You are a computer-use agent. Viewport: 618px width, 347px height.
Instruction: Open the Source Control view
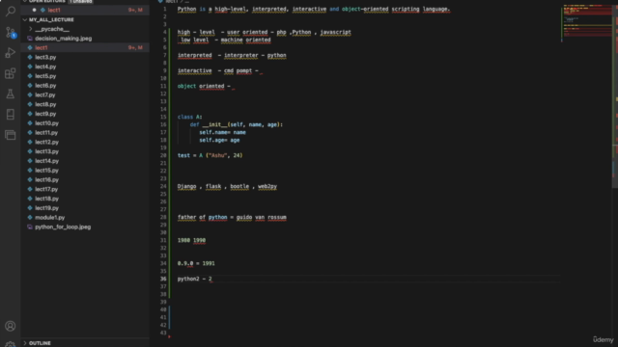[x=11, y=32]
